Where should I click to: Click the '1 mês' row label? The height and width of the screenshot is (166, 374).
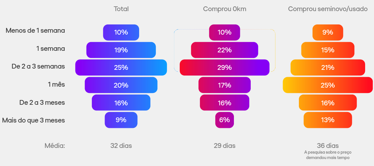(x=56, y=85)
